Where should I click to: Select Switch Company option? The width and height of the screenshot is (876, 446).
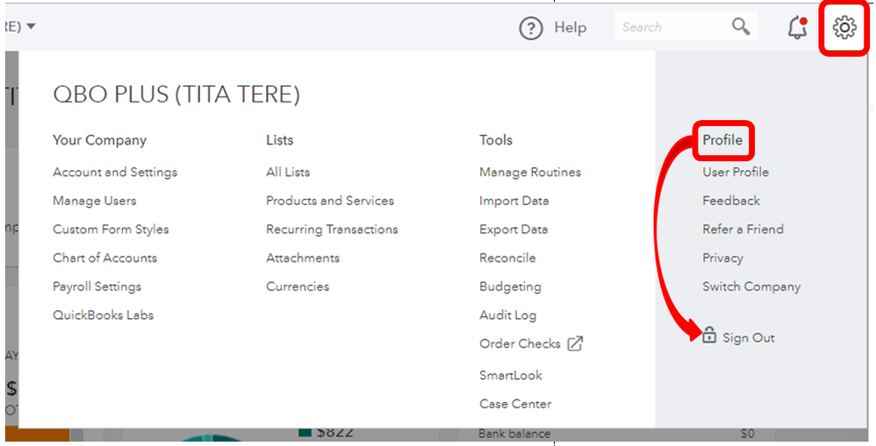tap(751, 287)
